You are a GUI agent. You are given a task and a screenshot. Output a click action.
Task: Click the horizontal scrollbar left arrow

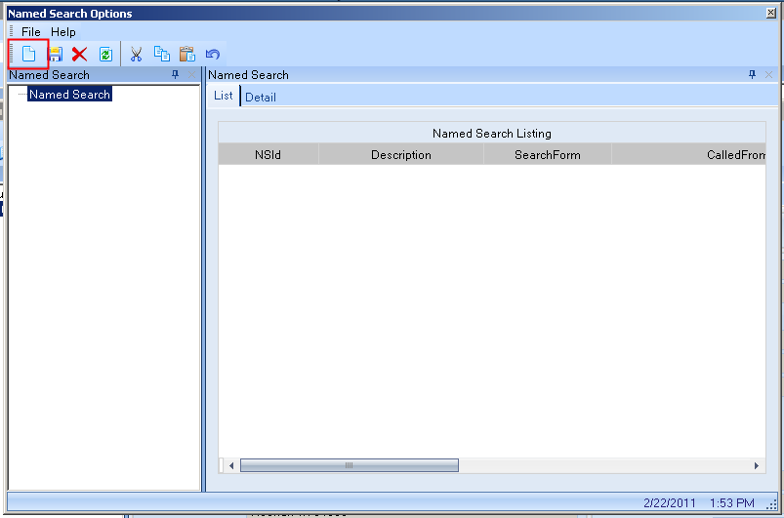[x=231, y=465]
